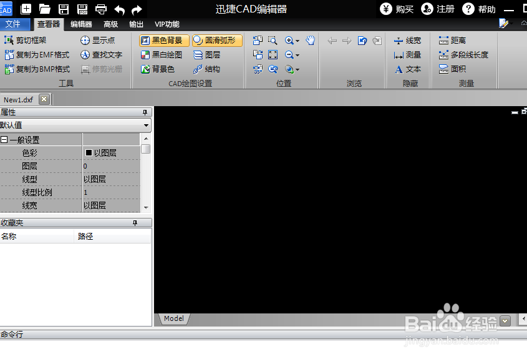Switch to the 高级 advanced tab

[x=110, y=24]
